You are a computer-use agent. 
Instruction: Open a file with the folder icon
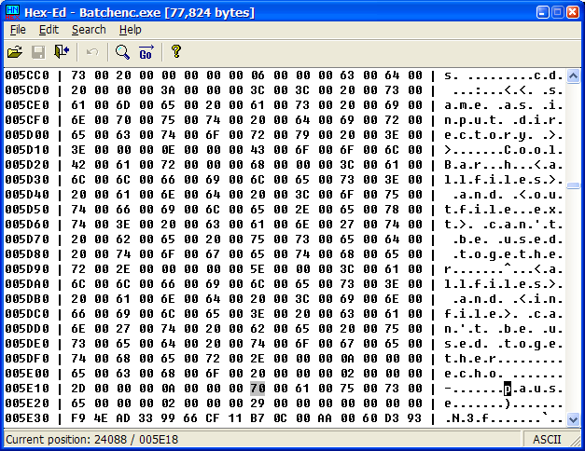(15, 52)
